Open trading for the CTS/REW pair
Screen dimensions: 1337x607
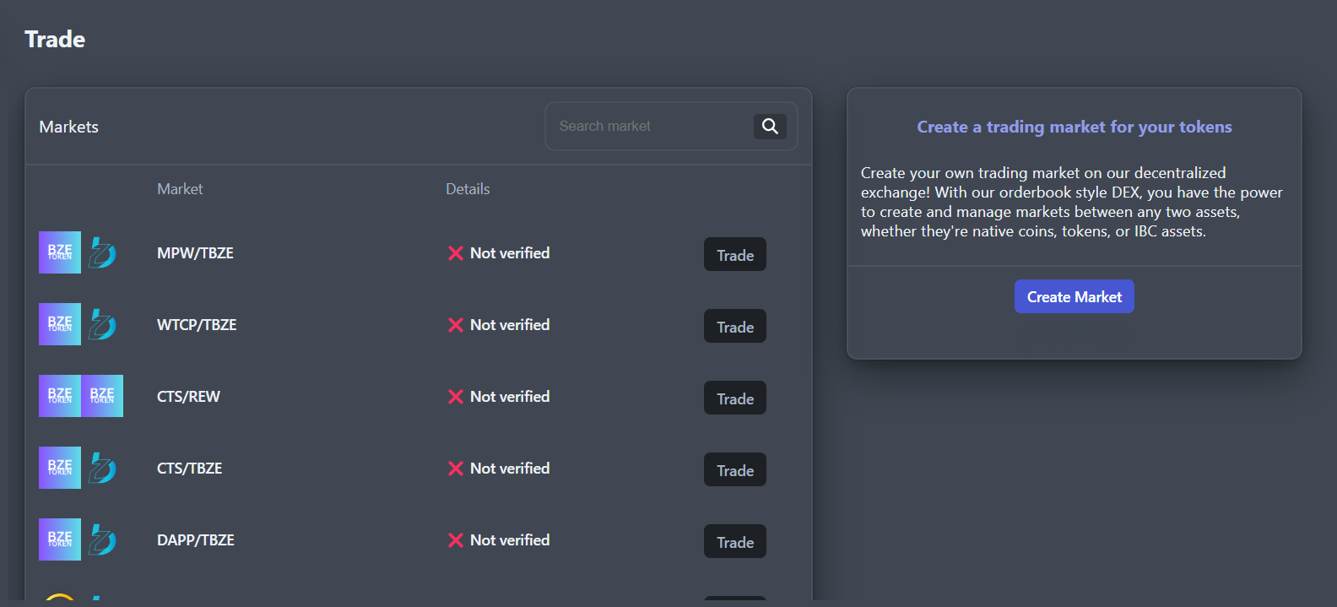(734, 398)
